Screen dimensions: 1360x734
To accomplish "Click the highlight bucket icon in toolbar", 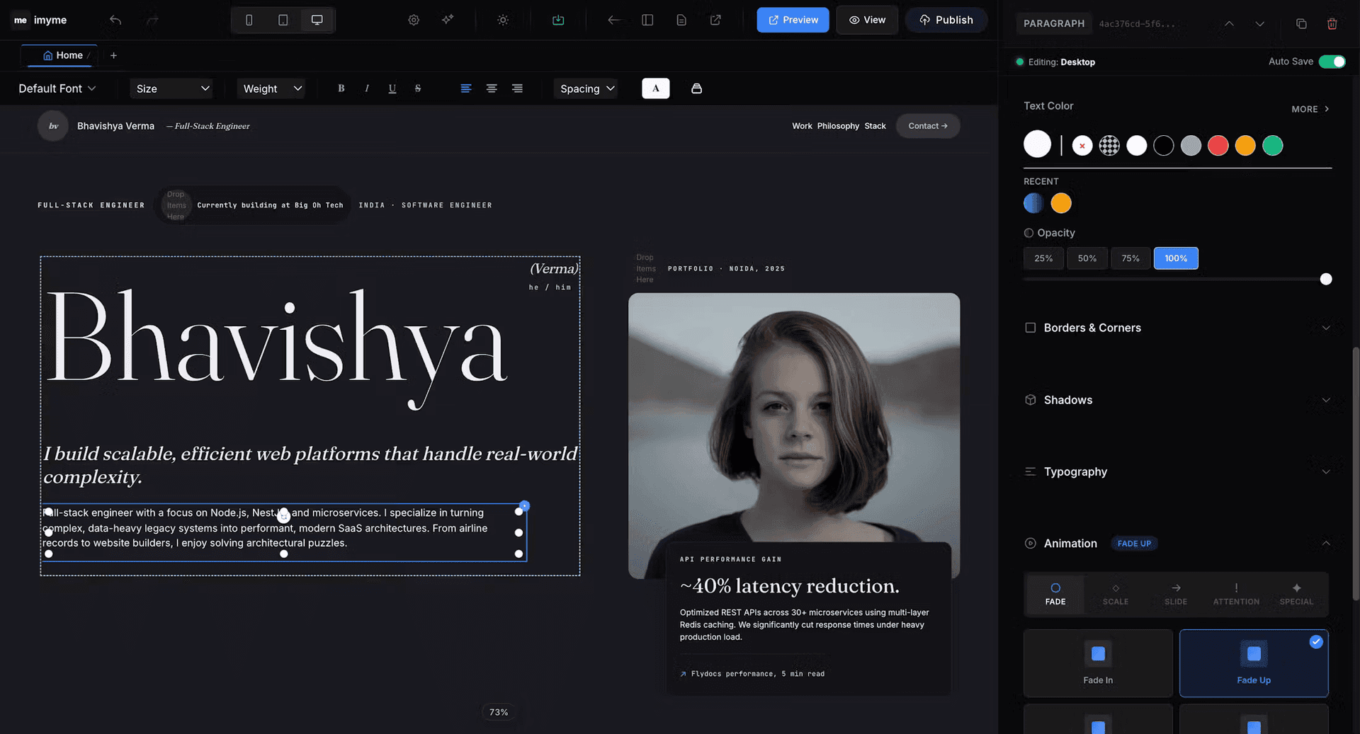I will 697,88.
